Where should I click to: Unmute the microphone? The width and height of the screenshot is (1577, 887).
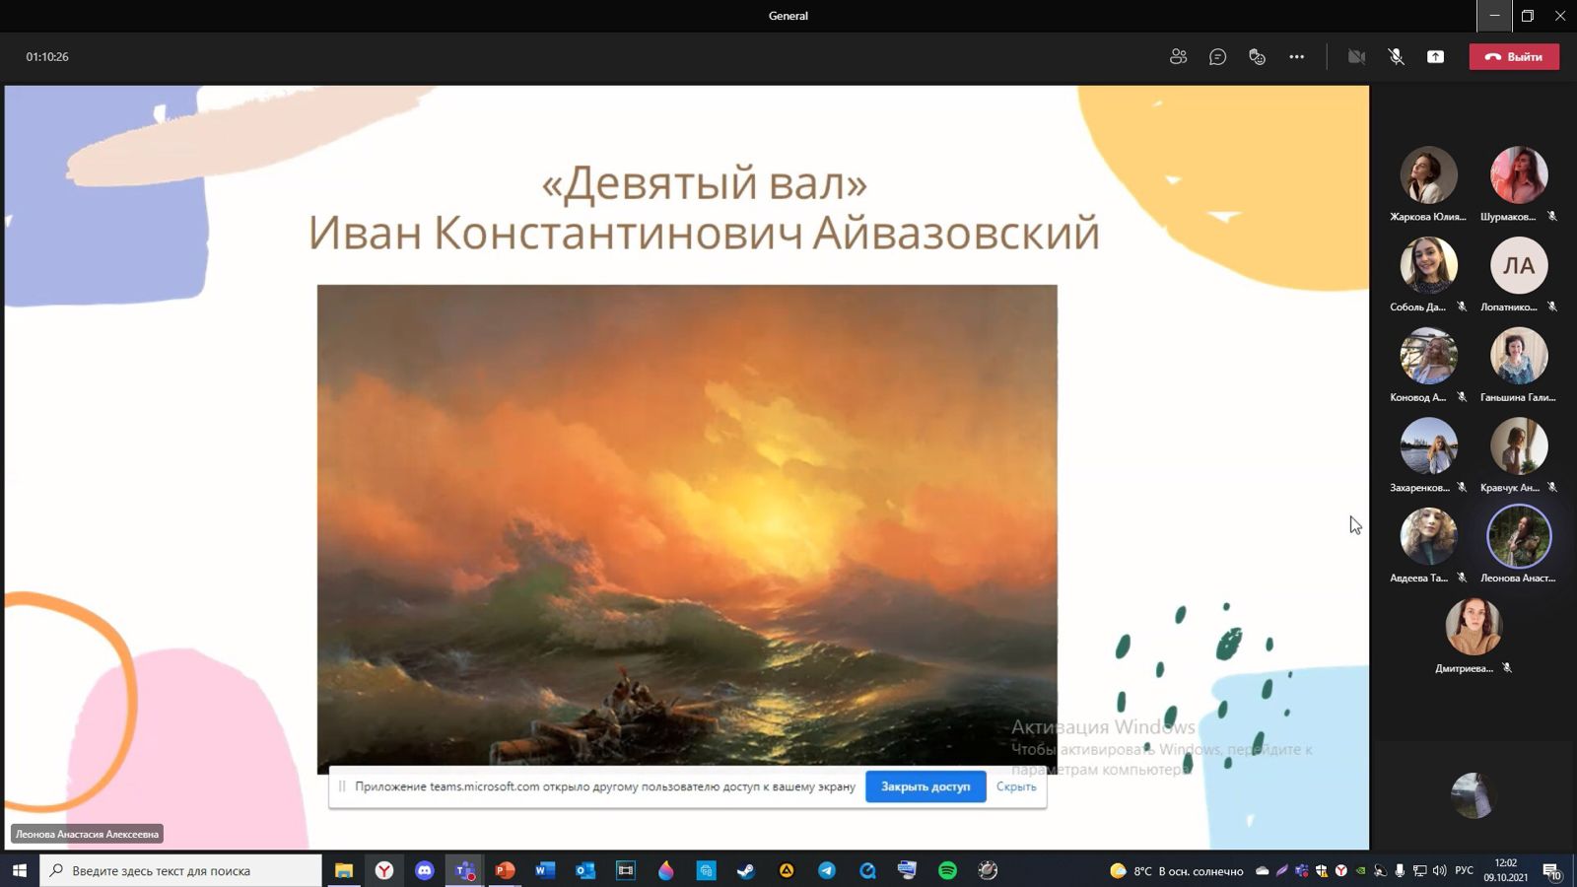1396,57
